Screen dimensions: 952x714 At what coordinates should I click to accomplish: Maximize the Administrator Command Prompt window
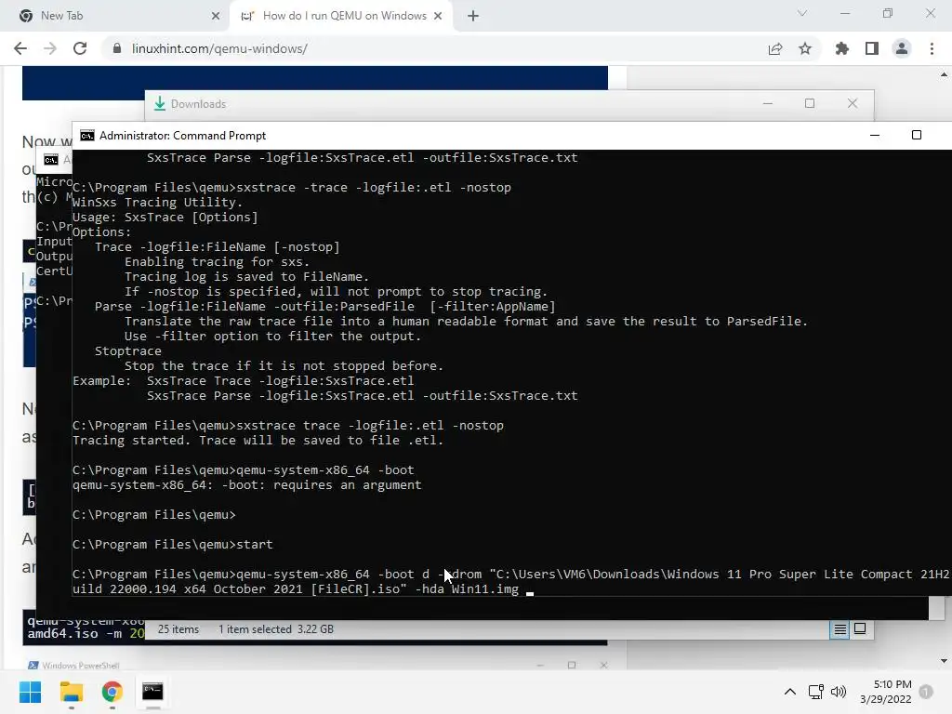pyautogui.click(x=917, y=136)
